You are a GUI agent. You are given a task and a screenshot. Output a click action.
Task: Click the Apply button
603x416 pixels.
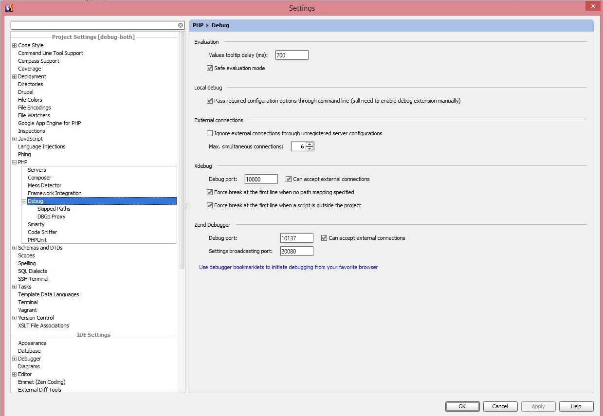coord(538,406)
